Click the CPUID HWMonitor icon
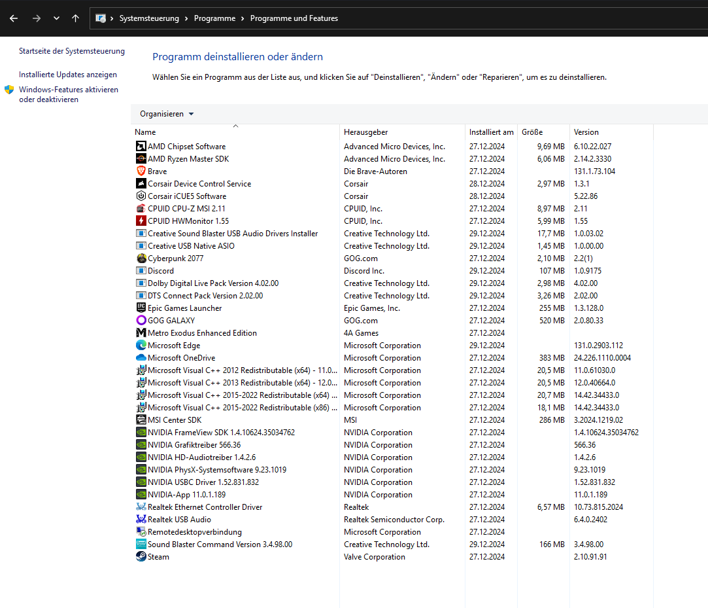Screen dimensions: 708x608 pos(141,221)
